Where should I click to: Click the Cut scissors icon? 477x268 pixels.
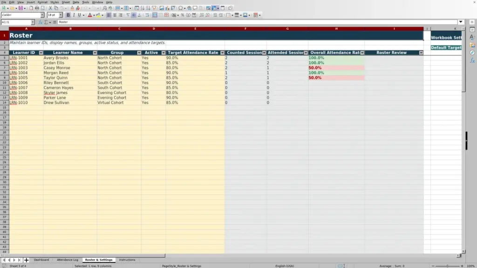50,8
